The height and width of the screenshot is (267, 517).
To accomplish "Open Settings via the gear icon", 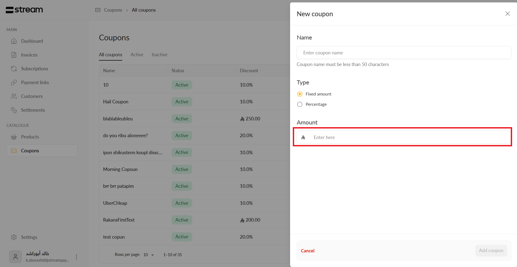I will tap(14, 237).
